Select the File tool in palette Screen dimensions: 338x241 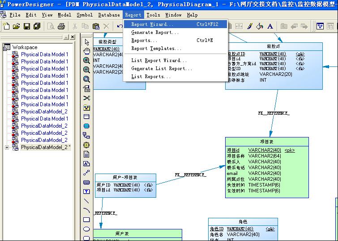click(x=87, y=154)
